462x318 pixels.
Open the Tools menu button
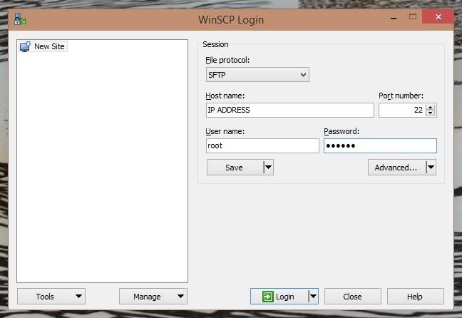click(51, 297)
